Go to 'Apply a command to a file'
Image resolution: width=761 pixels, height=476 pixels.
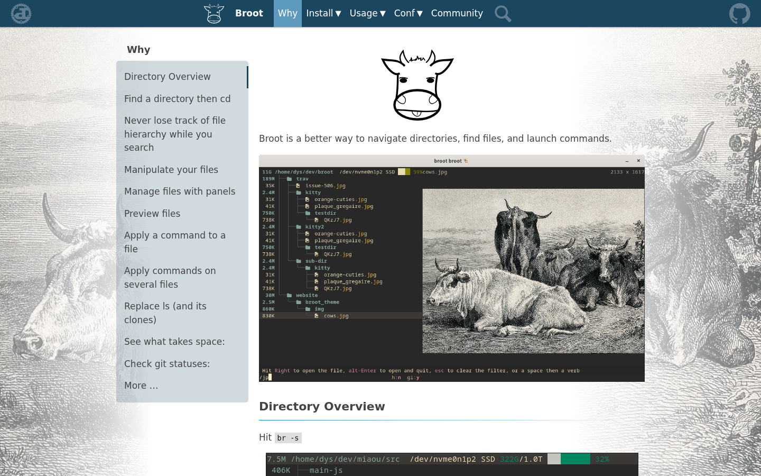pos(182,242)
